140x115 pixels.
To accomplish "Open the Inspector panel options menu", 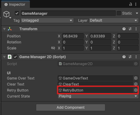I will (x=136, y=4).
